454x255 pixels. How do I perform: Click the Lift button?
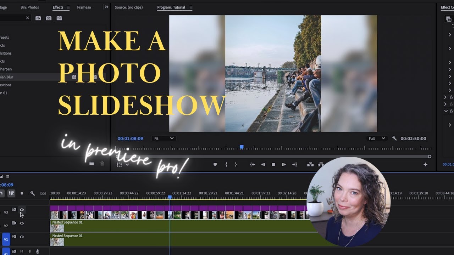pos(310,164)
